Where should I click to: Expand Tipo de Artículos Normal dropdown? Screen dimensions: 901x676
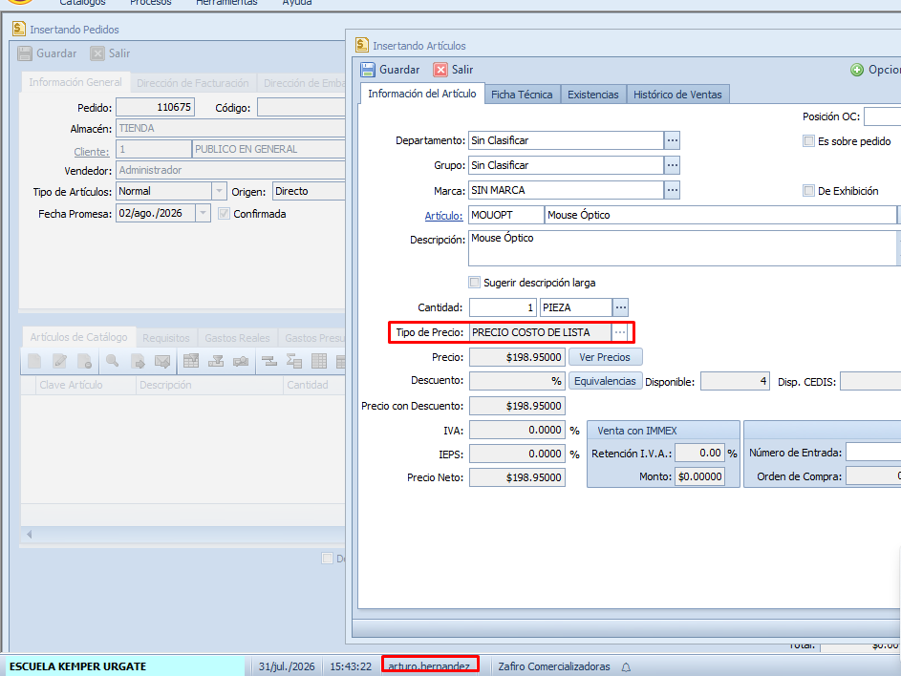219,191
